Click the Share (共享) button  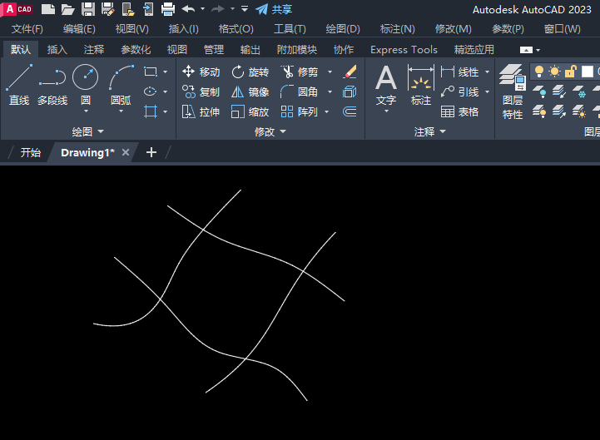(274, 9)
